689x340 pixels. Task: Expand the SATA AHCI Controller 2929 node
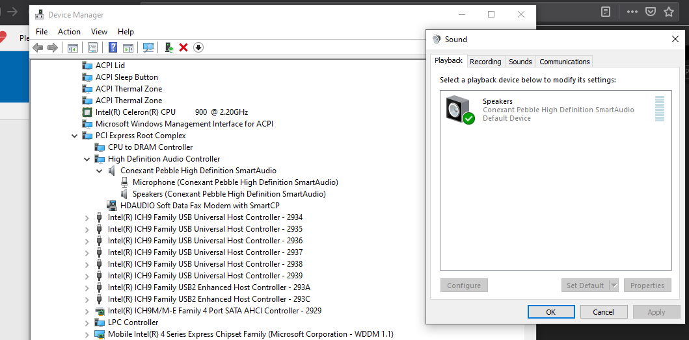pos(87,311)
